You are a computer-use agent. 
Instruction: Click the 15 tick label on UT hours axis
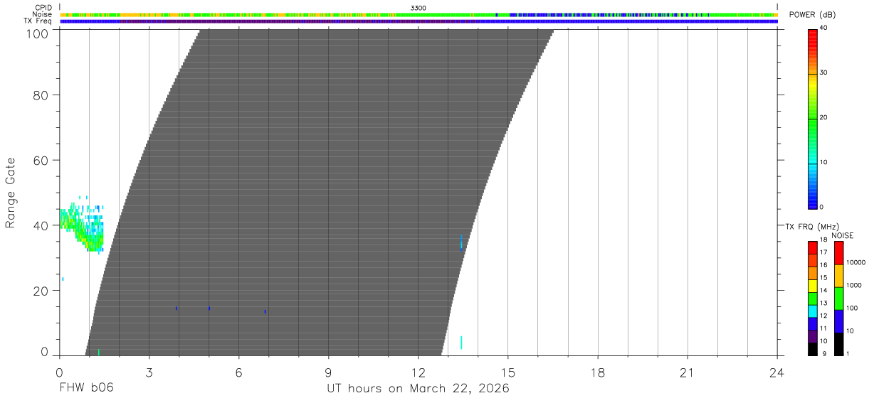(508, 372)
